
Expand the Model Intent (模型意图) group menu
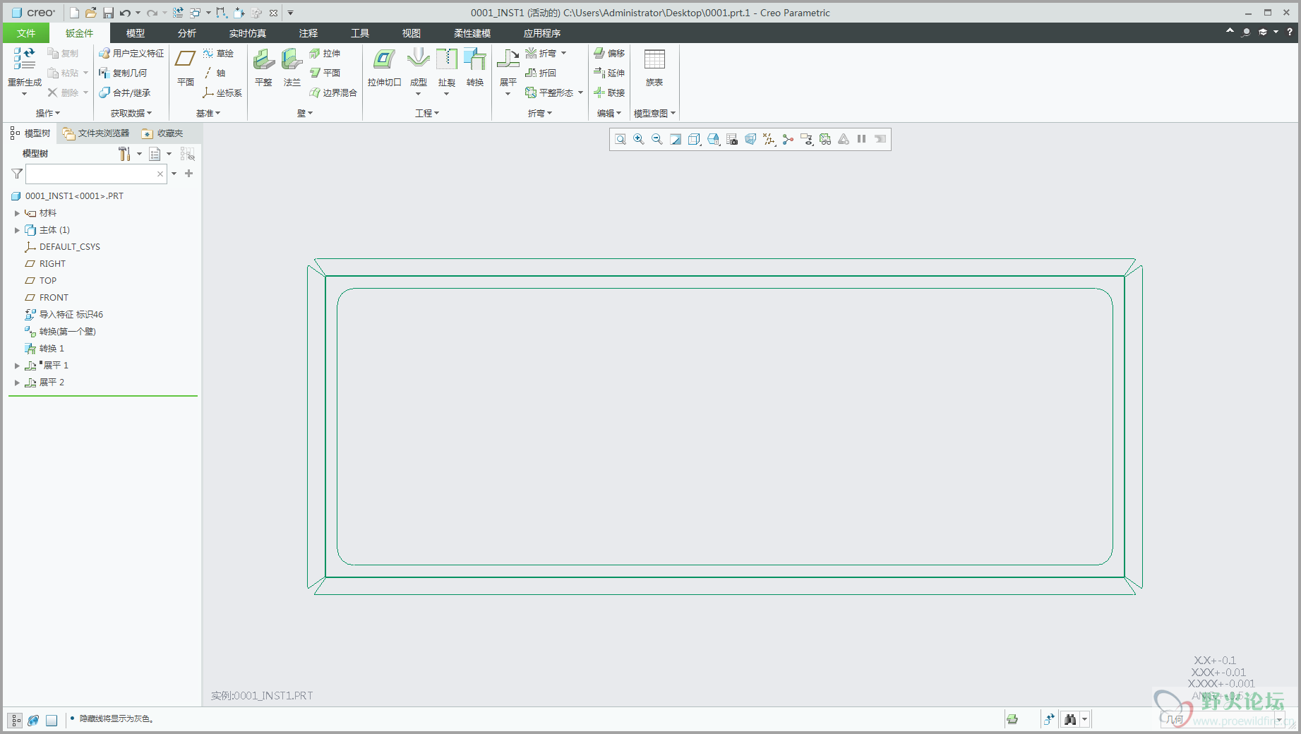(x=654, y=113)
